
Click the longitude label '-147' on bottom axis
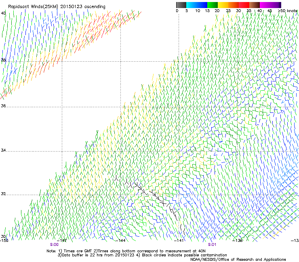62,241
